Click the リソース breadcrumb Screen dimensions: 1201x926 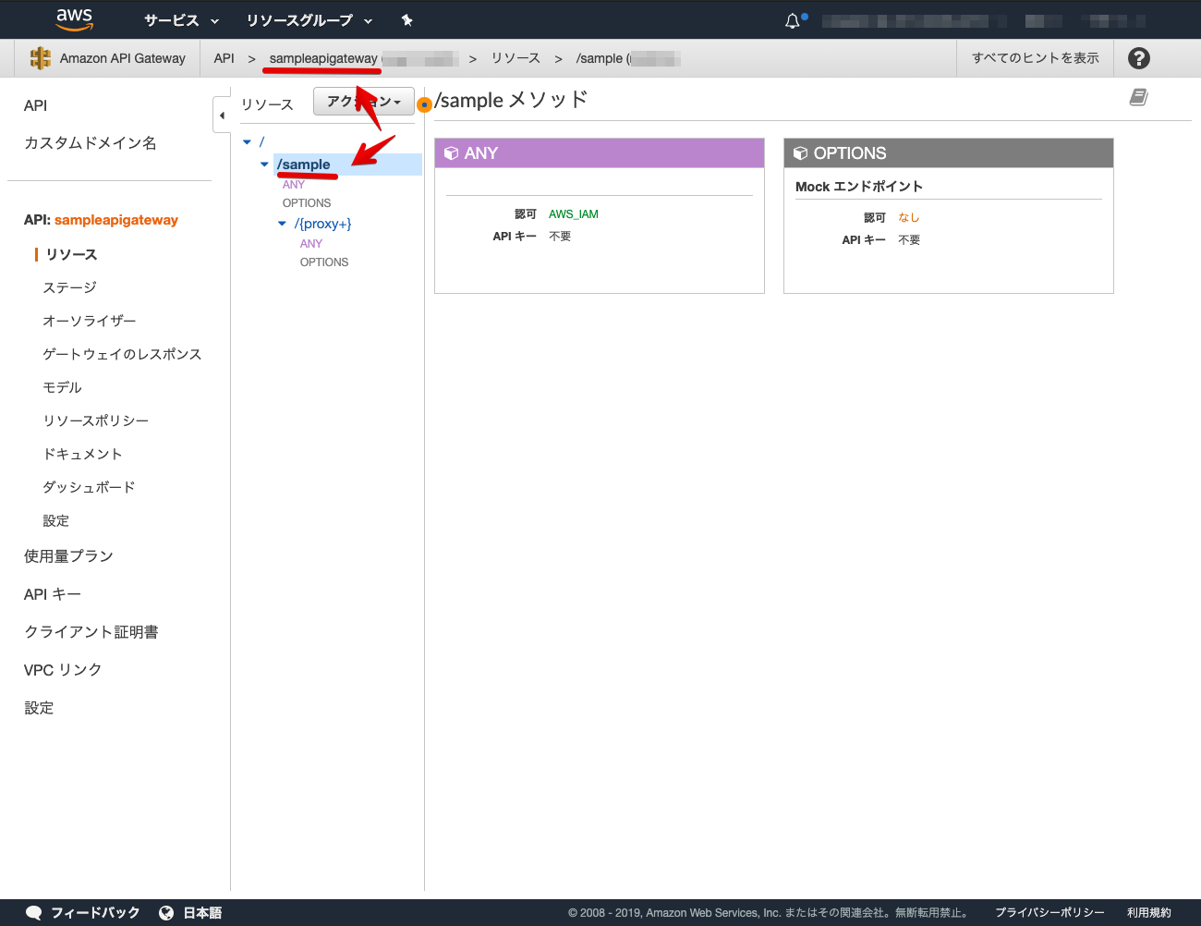[x=516, y=58]
